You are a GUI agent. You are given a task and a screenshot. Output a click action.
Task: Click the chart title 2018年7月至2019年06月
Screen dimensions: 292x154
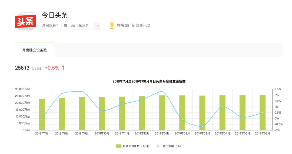coord(149,81)
